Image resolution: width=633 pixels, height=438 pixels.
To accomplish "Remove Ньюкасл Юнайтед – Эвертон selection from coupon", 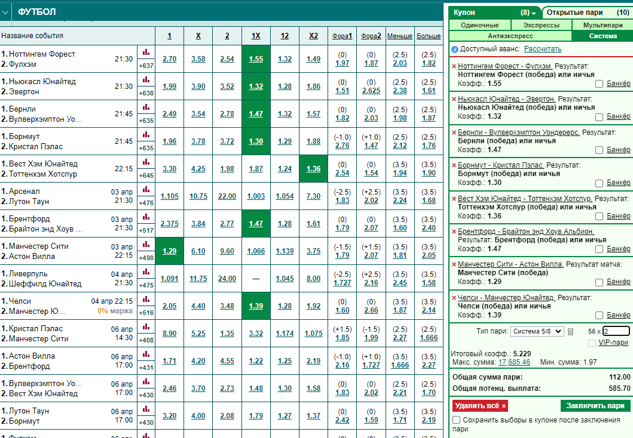I will click(454, 99).
